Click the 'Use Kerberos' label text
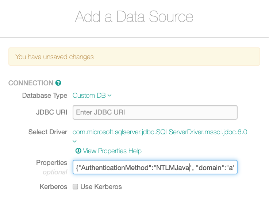The width and height of the screenshot is (269, 197). point(101,187)
